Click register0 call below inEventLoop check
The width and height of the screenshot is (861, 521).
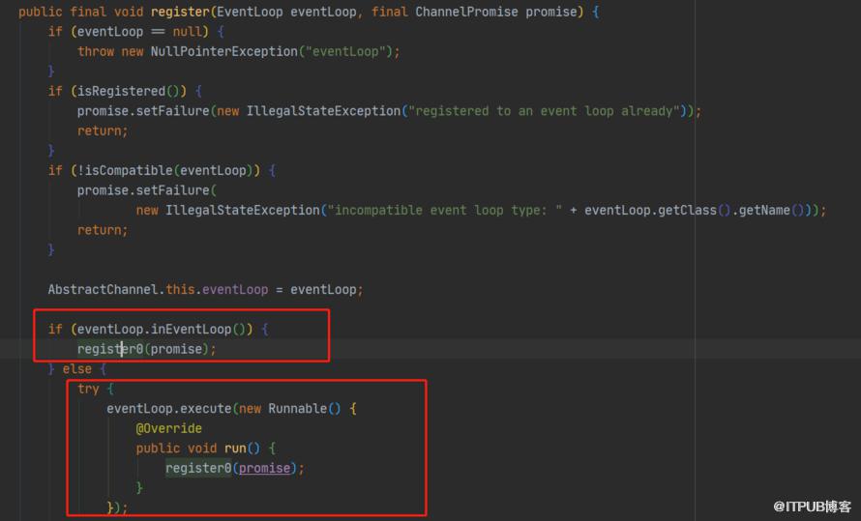click(110, 349)
